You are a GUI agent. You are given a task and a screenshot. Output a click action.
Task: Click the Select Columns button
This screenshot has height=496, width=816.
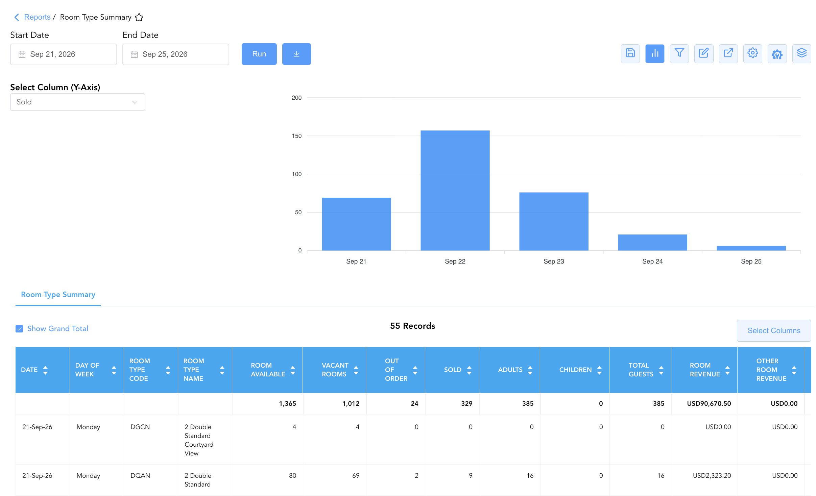[774, 331]
